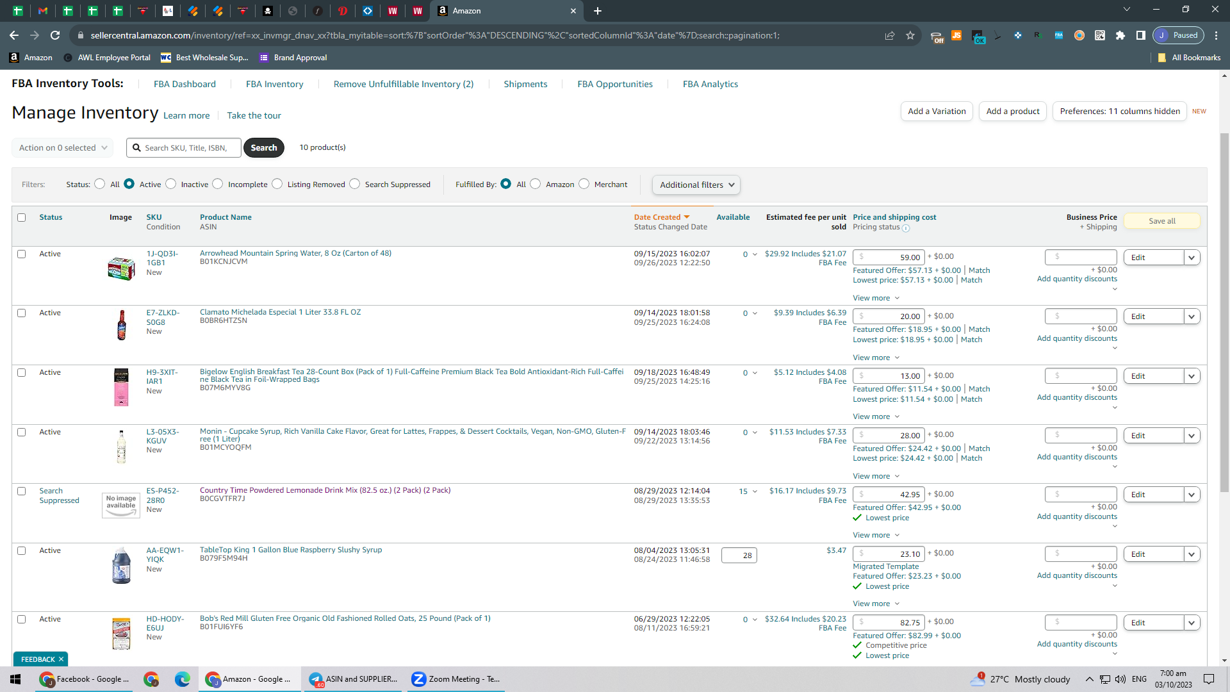Tick the checkbox for Country Time Lemonade row
The height and width of the screenshot is (692, 1230).
click(x=22, y=491)
